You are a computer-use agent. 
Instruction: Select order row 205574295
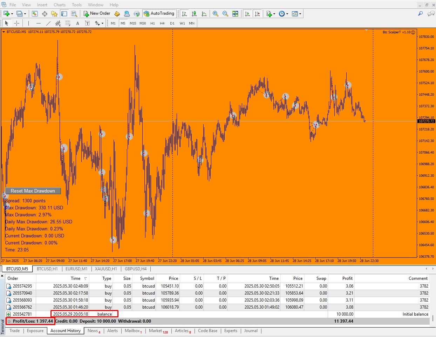(217, 286)
